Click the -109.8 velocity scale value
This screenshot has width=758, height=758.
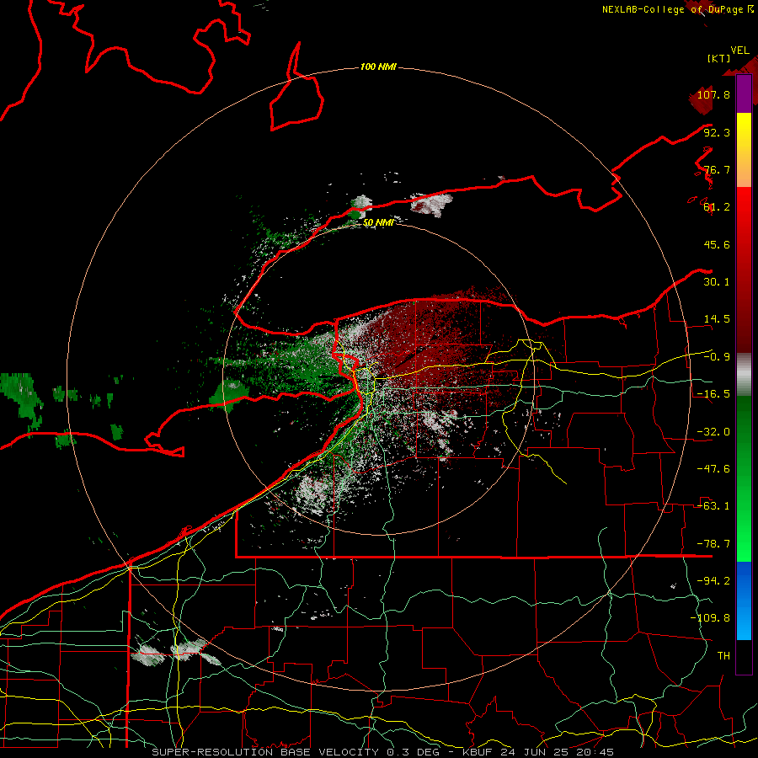coord(710,618)
